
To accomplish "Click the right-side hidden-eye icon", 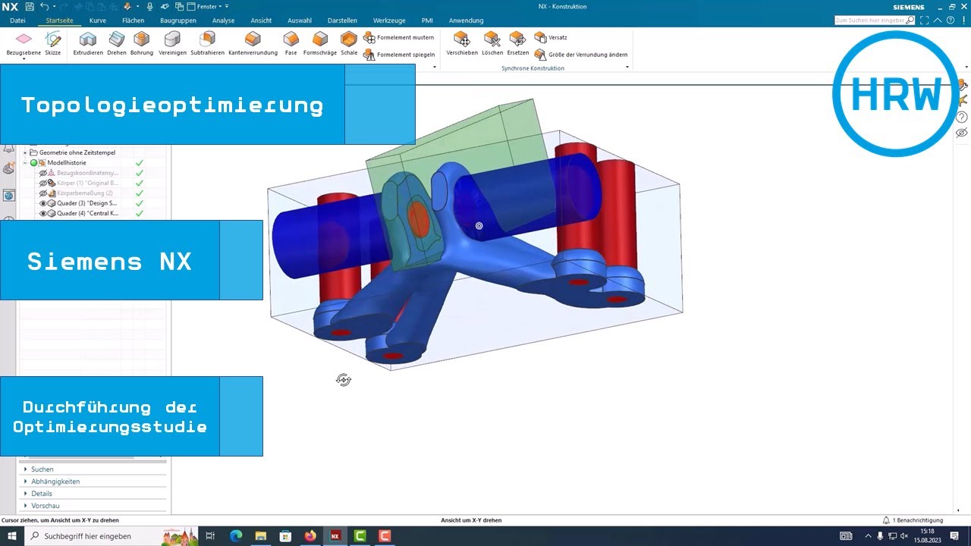I will pos(962,133).
